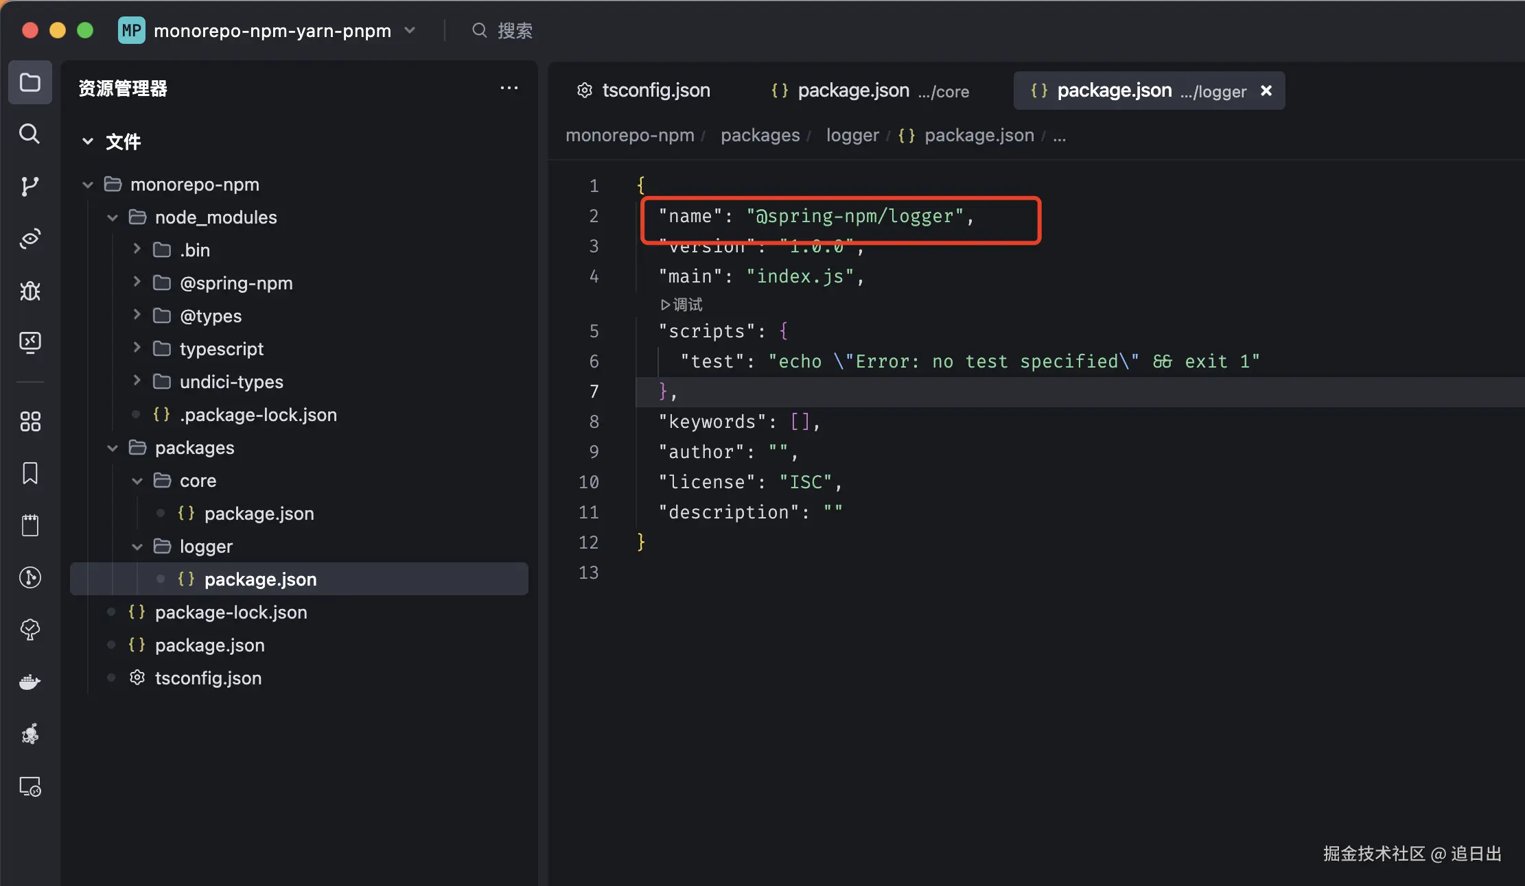Close the package.json logger tab

click(1266, 91)
